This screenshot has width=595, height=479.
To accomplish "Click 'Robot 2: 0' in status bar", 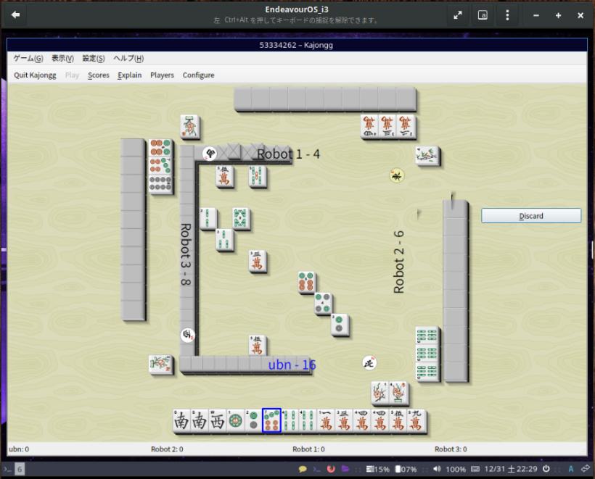I will click(x=167, y=449).
